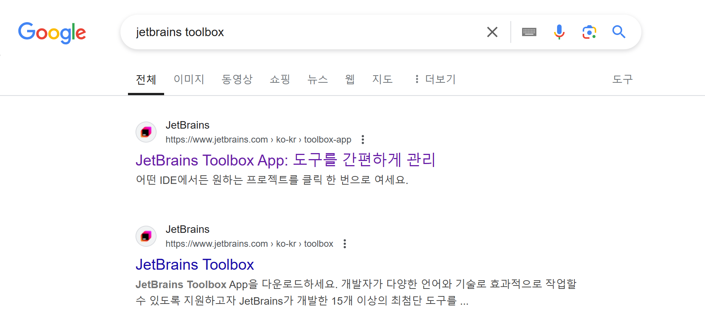
Task: Switch to the 쇼핑 tab
Action: (280, 79)
